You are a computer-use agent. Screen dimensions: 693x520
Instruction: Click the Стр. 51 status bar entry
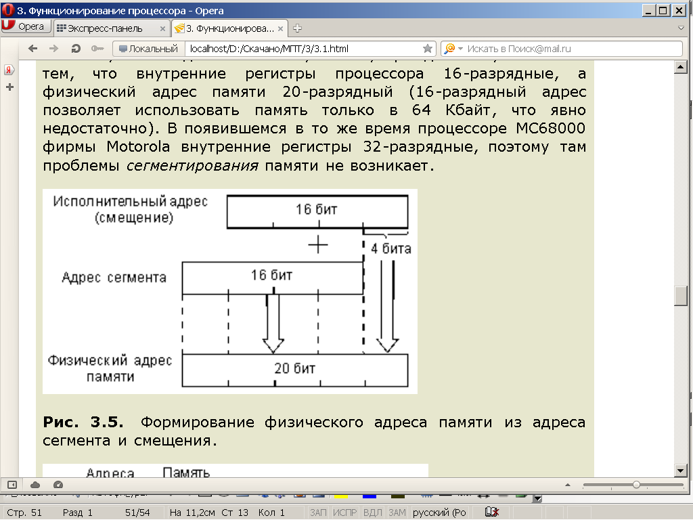[x=24, y=513]
